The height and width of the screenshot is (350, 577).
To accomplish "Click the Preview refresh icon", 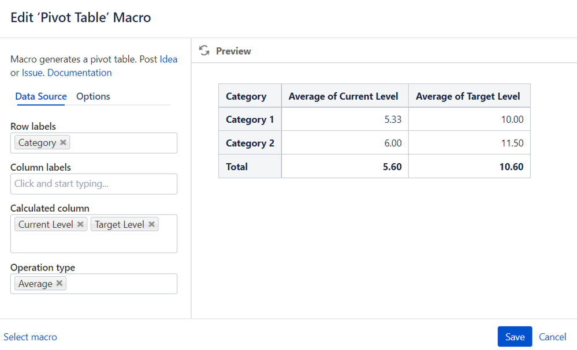I will tap(204, 51).
